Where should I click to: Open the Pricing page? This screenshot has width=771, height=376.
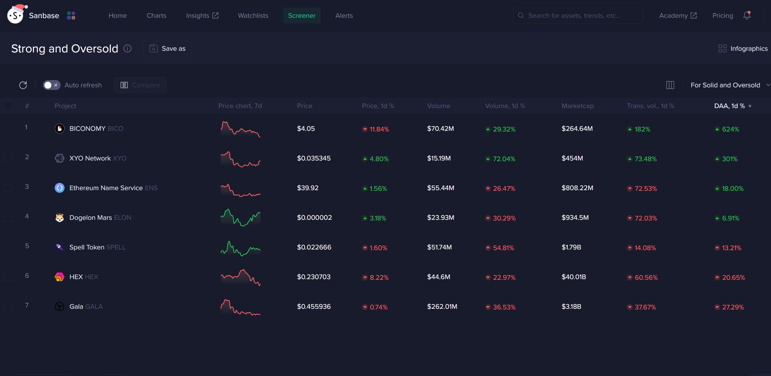(723, 15)
